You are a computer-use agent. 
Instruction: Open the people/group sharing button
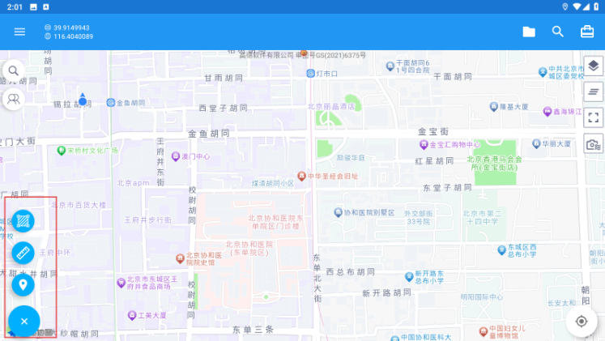[13, 100]
